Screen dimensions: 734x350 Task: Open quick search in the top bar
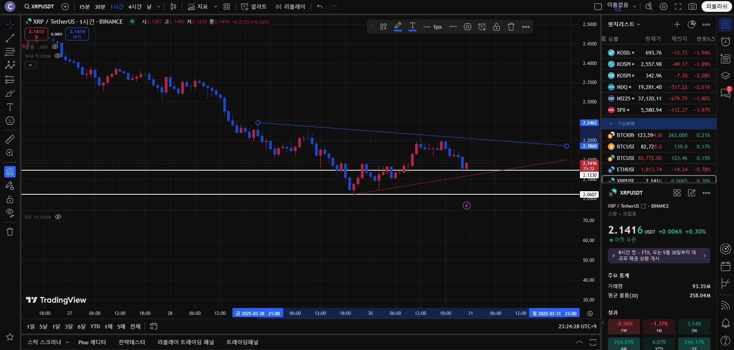pos(649,6)
